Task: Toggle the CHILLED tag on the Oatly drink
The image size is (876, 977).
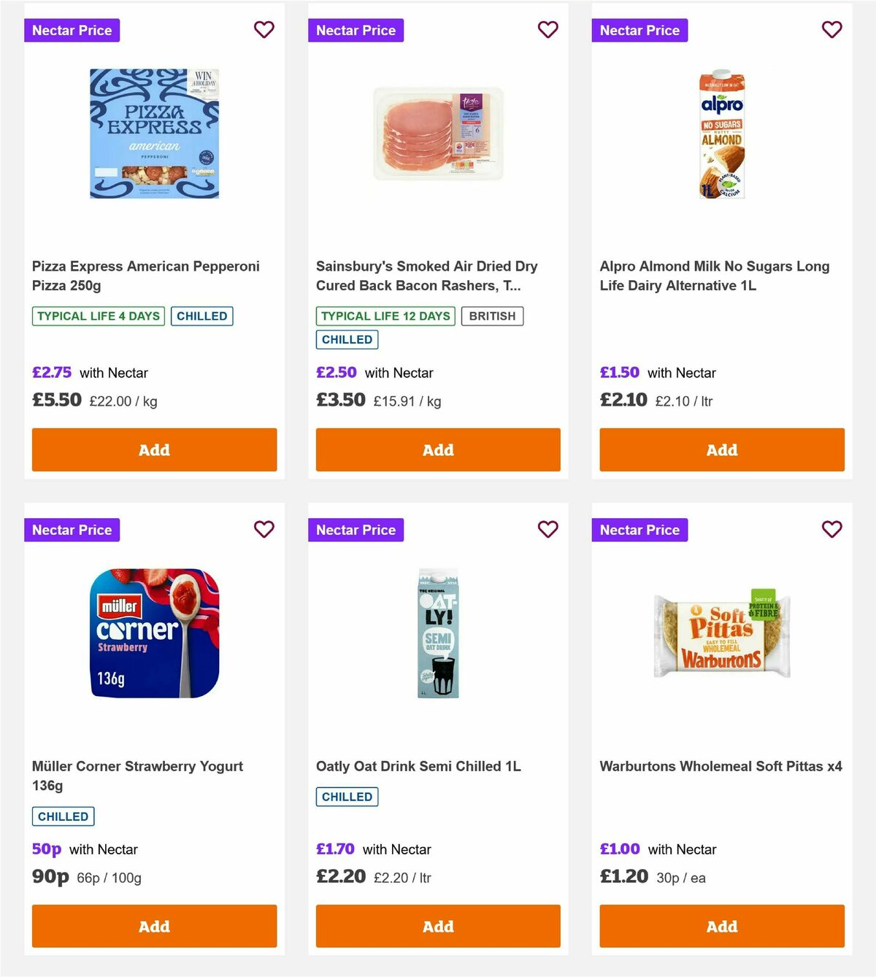Action: tap(347, 797)
